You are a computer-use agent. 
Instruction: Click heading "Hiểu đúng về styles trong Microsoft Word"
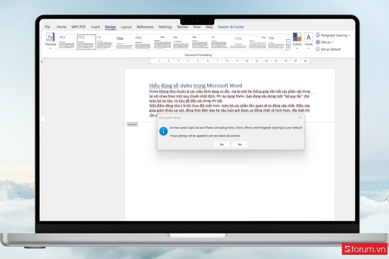click(195, 85)
